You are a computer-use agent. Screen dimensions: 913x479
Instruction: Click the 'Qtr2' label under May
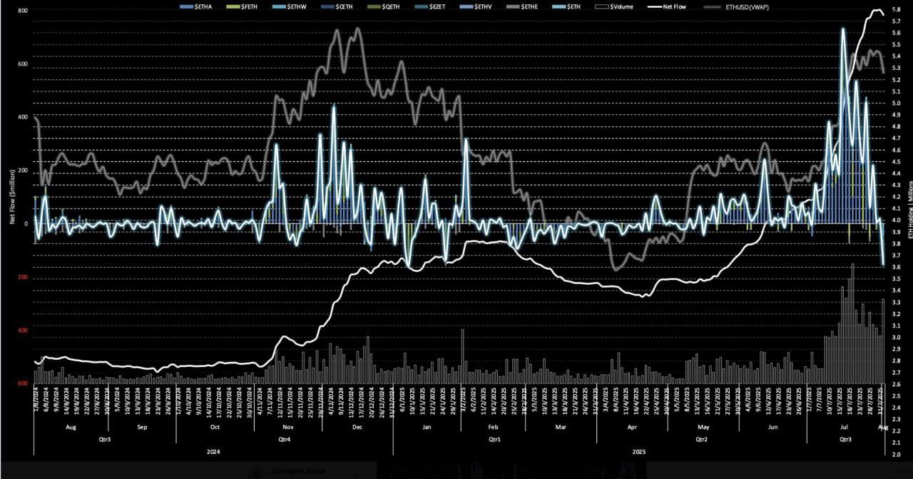point(701,440)
